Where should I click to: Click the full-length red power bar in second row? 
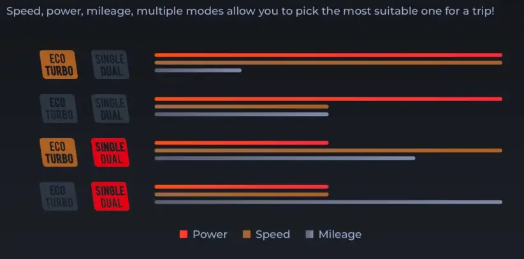(x=328, y=99)
